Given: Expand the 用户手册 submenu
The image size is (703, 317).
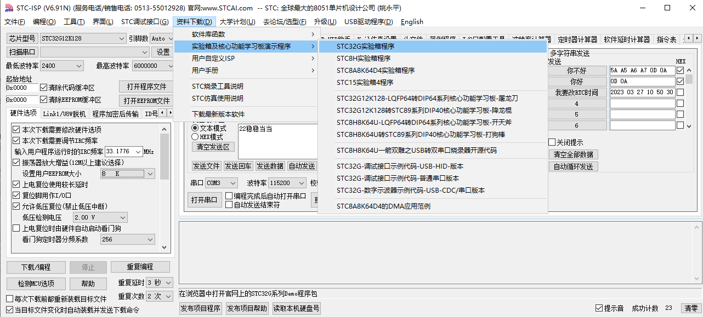Looking at the screenshot, I should (246, 71).
